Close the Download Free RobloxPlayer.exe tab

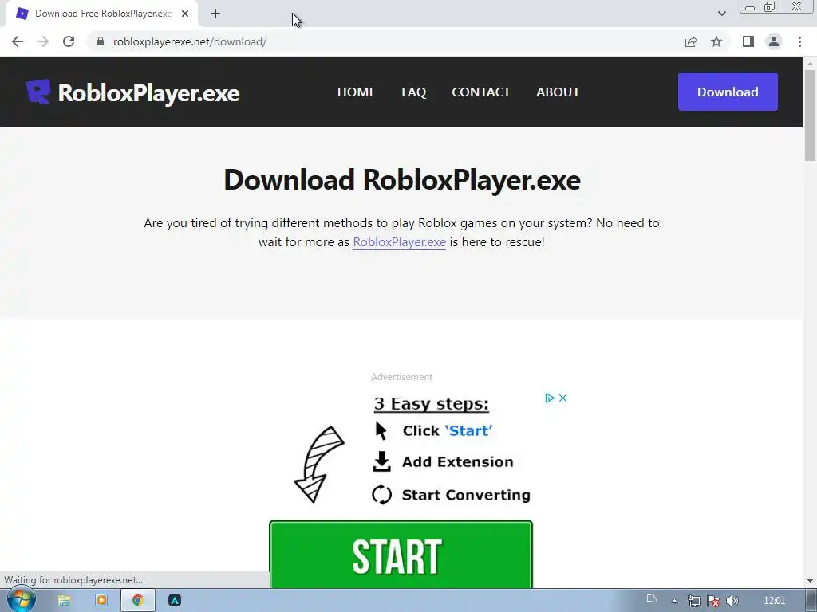[185, 14]
